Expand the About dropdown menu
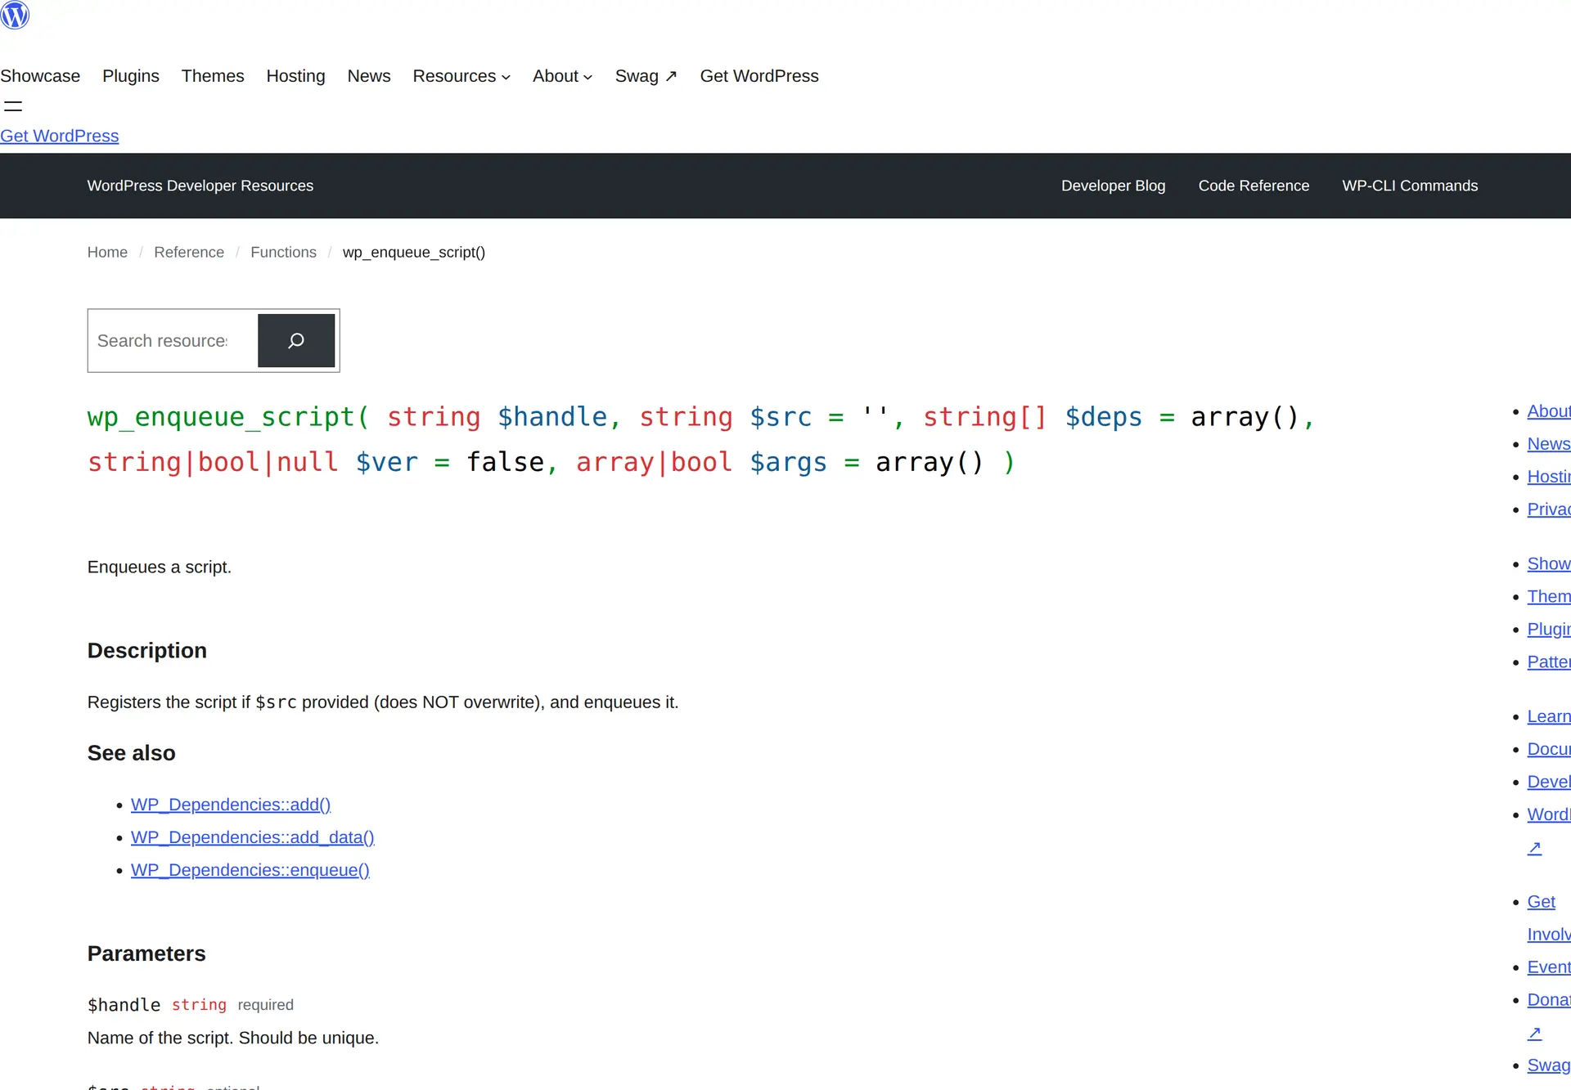Screen dimensions: 1571x1090 click(x=563, y=76)
